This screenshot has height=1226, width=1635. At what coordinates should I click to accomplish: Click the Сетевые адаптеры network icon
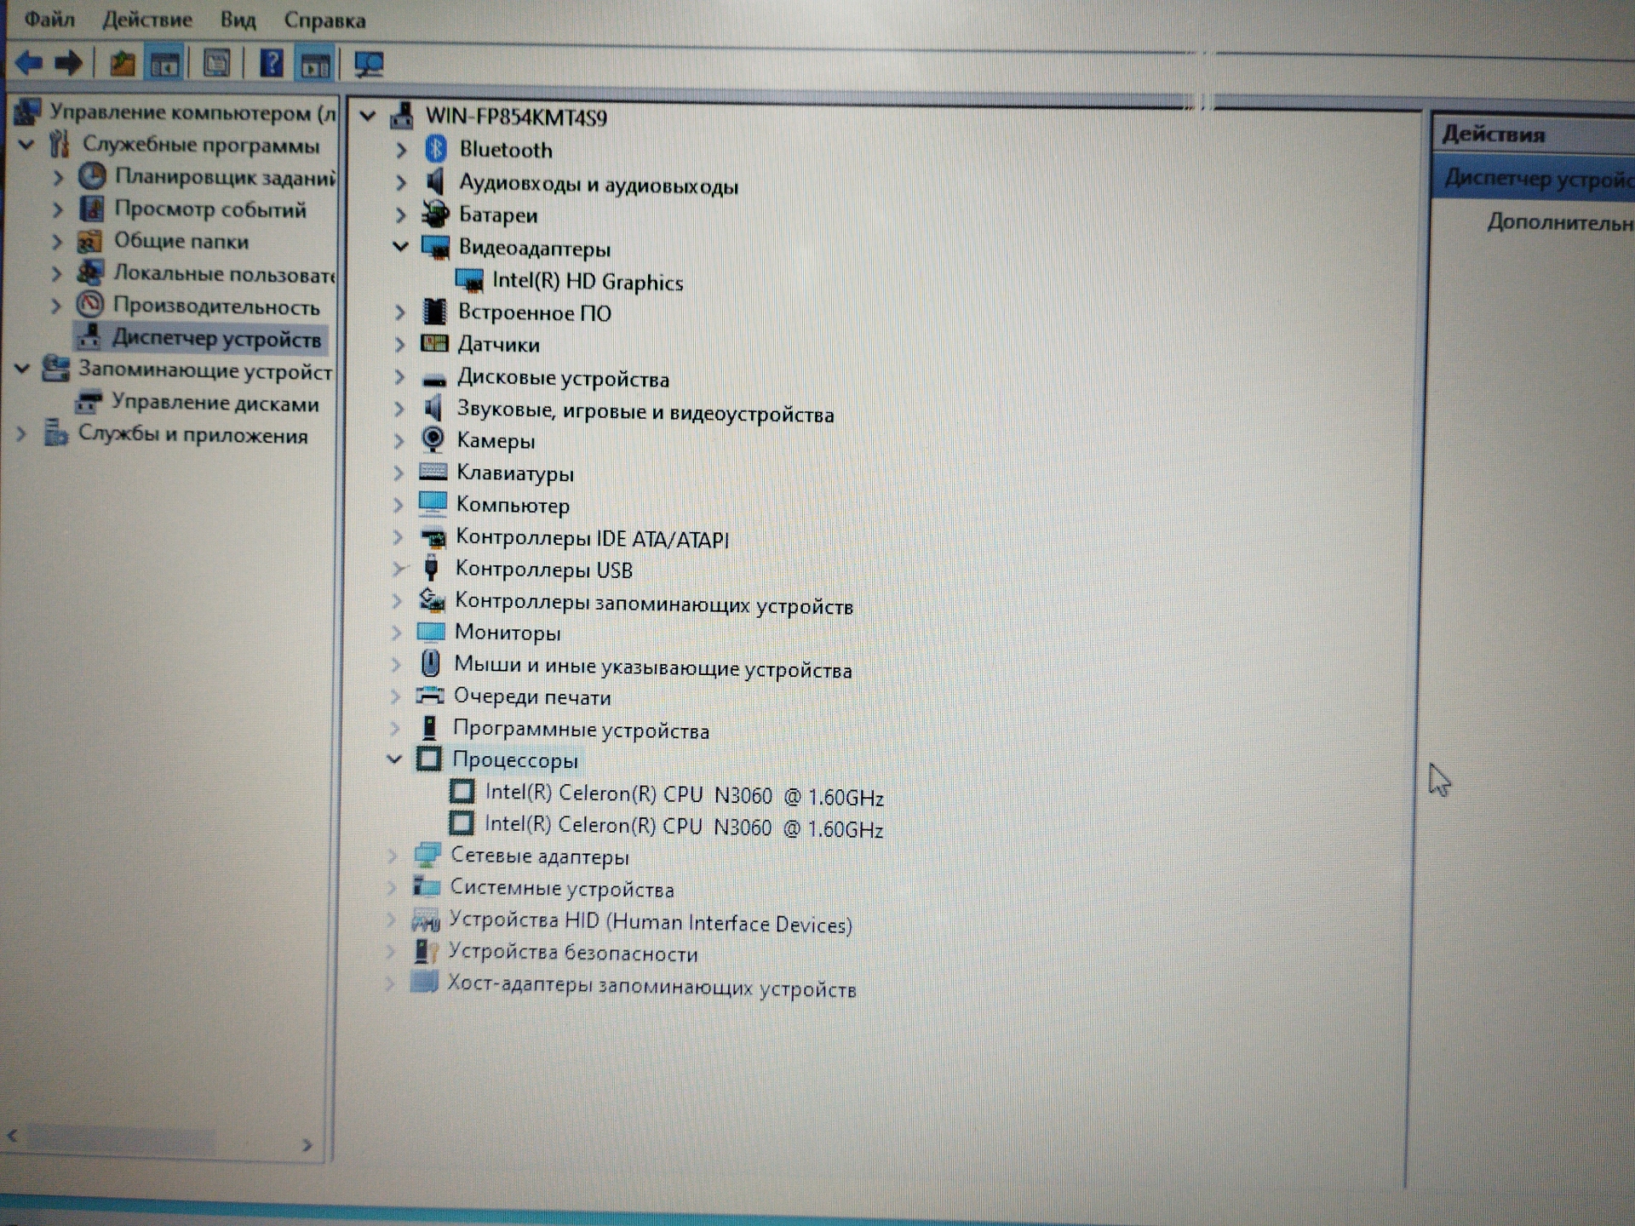coord(427,854)
